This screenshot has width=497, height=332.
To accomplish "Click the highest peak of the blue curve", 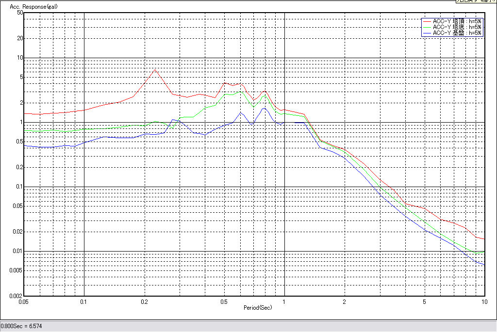I will pyautogui.click(x=264, y=108).
